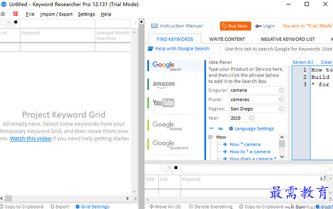333x209 pixels.
Task: Click the idea tree scroll down arrow
Action: tap(282, 157)
